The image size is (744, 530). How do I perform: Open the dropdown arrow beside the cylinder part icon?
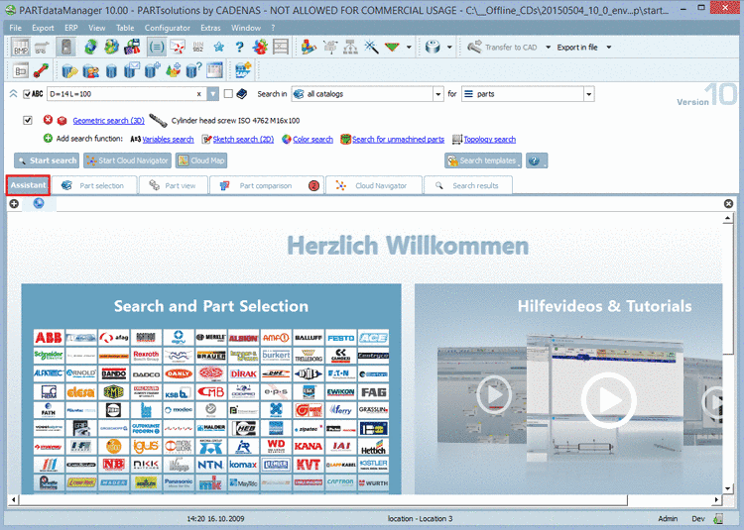pyautogui.click(x=449, y=47)
